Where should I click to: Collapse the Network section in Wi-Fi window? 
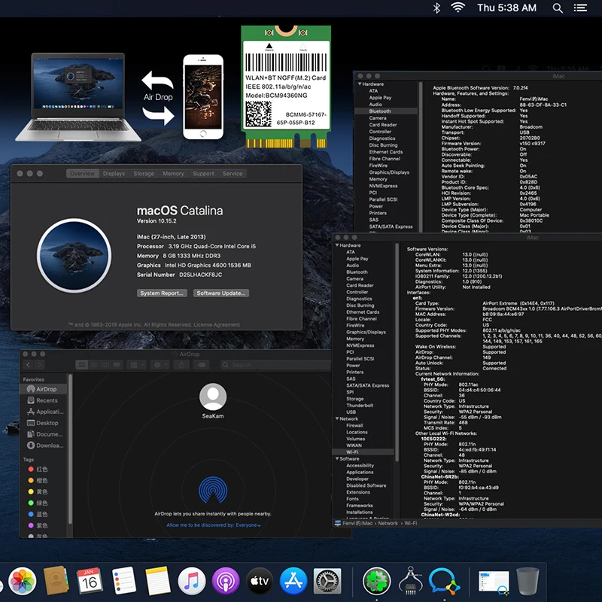pyautogui.click(x=336, y=419)
